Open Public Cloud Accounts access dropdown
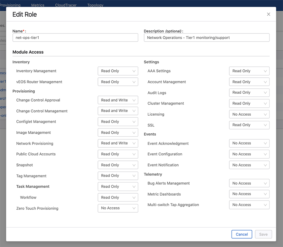 [118, 154]
